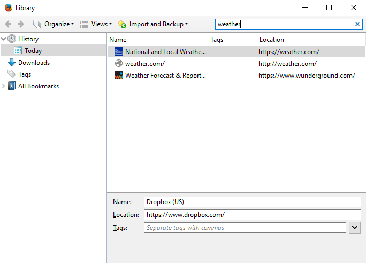
Task: Sort by the Tags column header
Action: [232, 40]
